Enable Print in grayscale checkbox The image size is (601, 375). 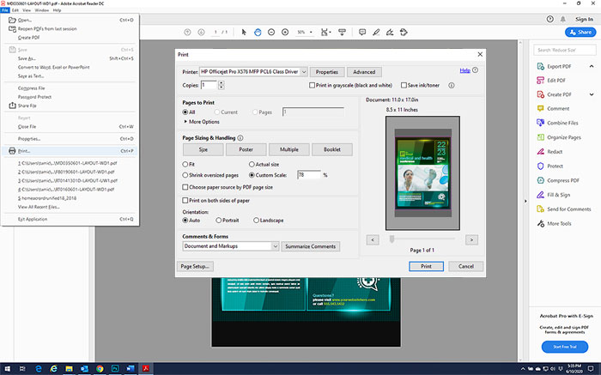click(312, 85)
